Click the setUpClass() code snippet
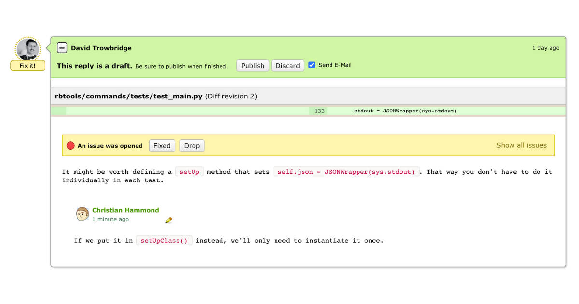The width and height of the screenshot is (579, 304). pyautogui.click(x=164, y=240)
